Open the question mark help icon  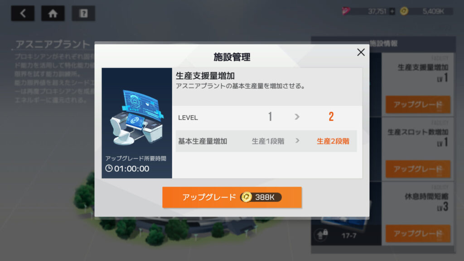[x=83, y=13]
